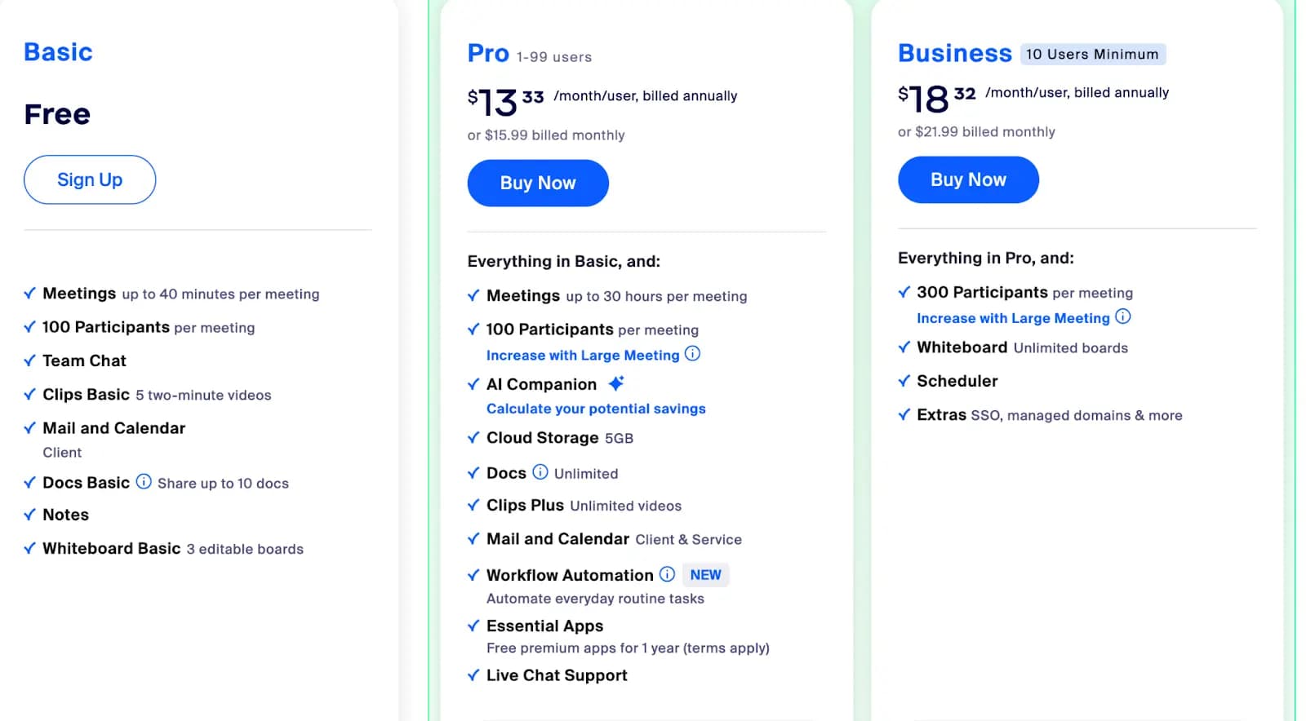Viewport: 1306px width, 721px height.
Task: Click the Sign Up button for Basic plan
Action: point(90,179)
